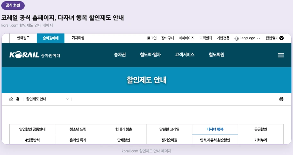
Task: Switch to 한국철도 top tab
Action: 23,38
